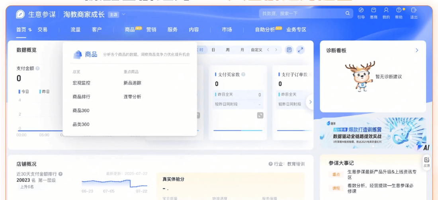This screenshot has height=200, width=438.
Task: Select 宏观监控 in the 商品 dropdown
Action: (81, 83)
